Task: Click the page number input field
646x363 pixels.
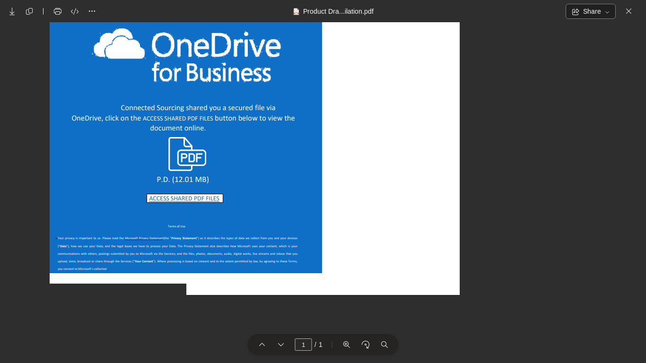Action: pos(303,345)
